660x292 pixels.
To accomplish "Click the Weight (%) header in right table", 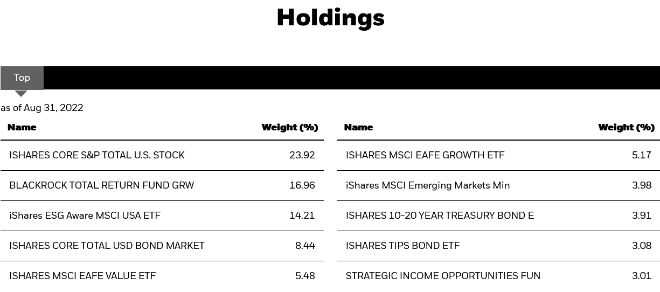I will (x=626, y=128).
